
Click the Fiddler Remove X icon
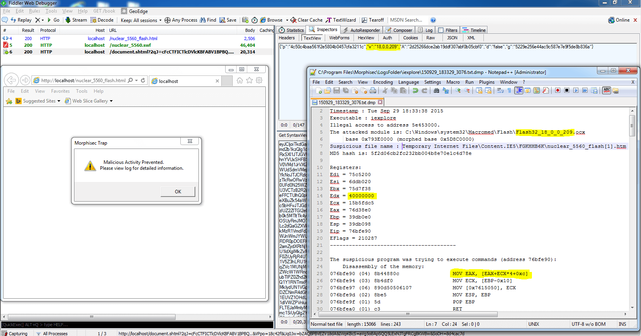pos(37,20)
